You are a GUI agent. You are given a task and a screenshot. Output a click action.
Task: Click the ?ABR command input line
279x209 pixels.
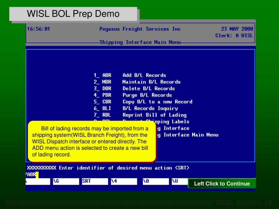(x=32, y=174)
